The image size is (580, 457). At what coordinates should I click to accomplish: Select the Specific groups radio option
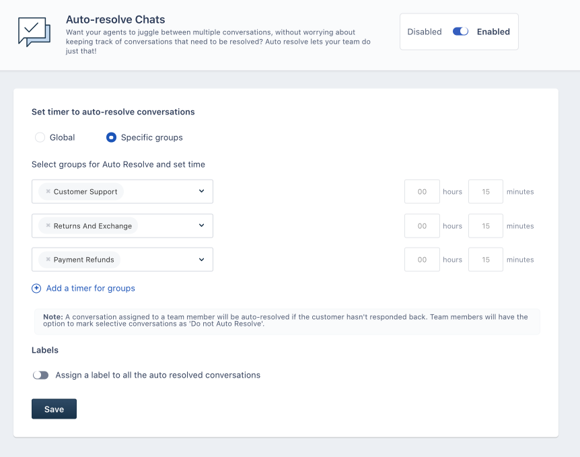[112, 137]
